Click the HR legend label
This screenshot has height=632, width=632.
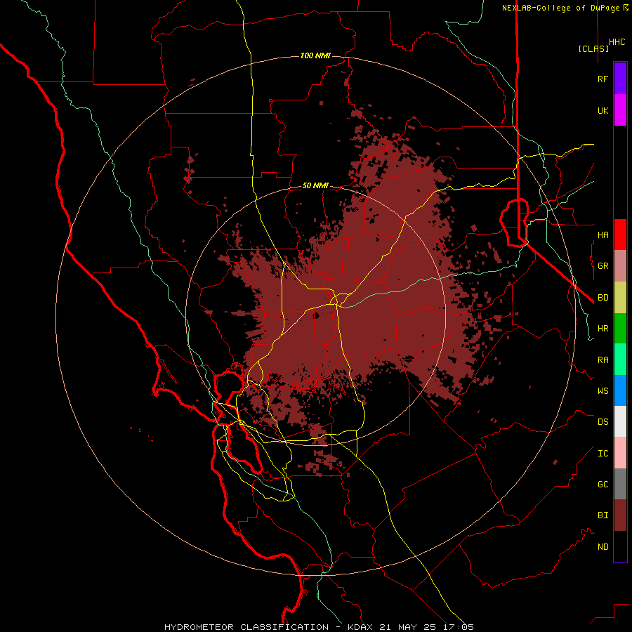[603, 329]
